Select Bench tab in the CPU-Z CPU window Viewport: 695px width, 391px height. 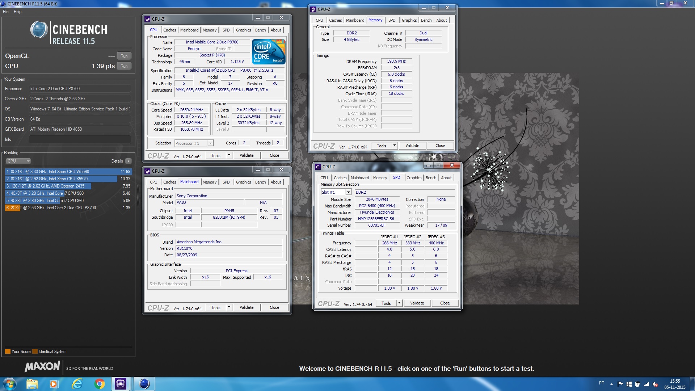click(260, 30)
